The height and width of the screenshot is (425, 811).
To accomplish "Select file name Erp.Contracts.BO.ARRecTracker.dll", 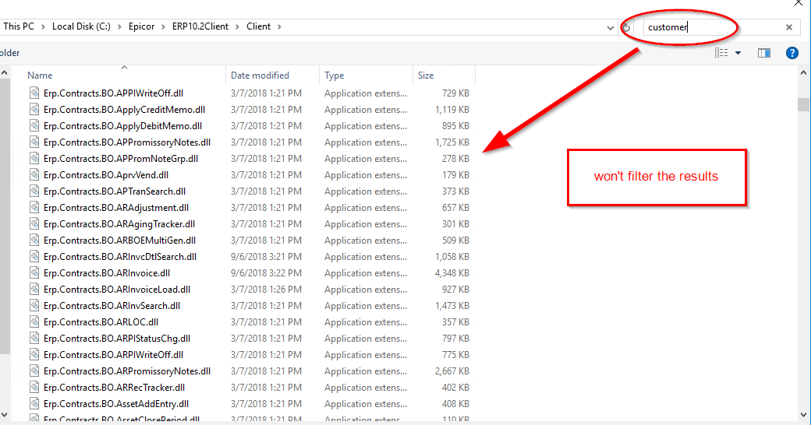I will [x=115, y=388].
